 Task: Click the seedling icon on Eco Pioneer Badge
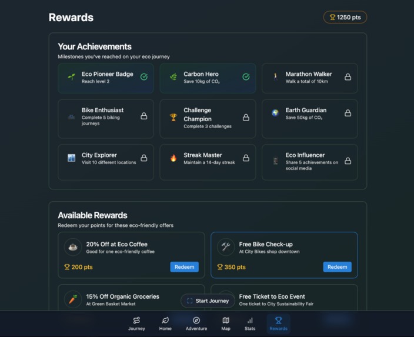pyautogui.click(x=71, y=77)
